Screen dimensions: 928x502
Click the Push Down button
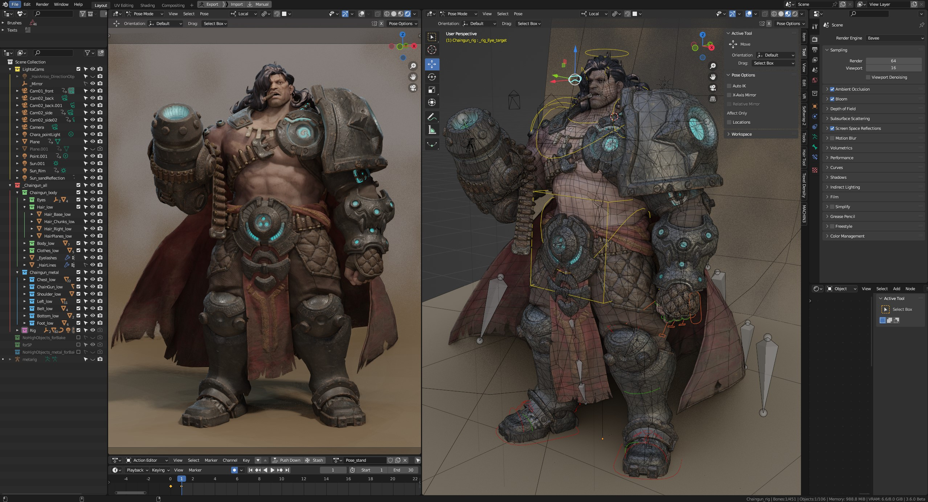(x=286, y=460)
